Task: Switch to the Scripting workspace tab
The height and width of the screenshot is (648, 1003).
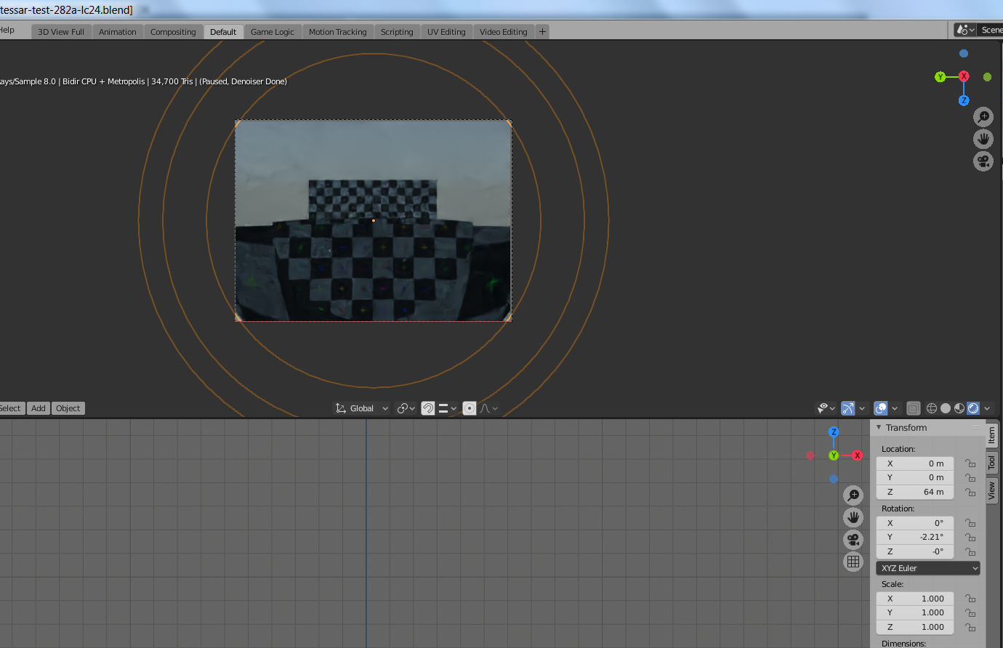Action: 397,32
